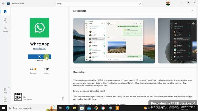
Task: Click the IARC 3+ rating badge
Action: (18, 97)
